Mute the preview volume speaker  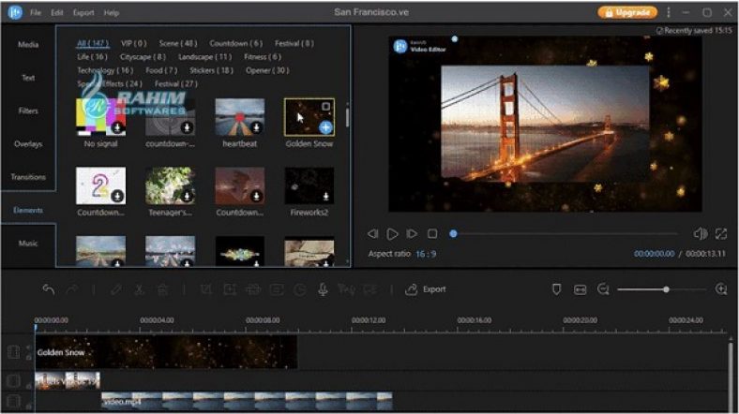point(700,233)
